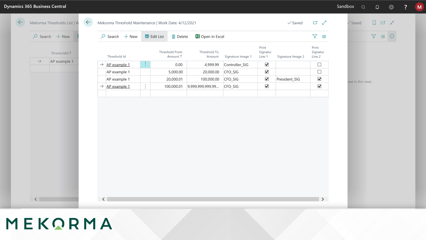Open FactBox info icon in Thresholds List
This screenshot has width=426, height=240.
click(392, 36)
